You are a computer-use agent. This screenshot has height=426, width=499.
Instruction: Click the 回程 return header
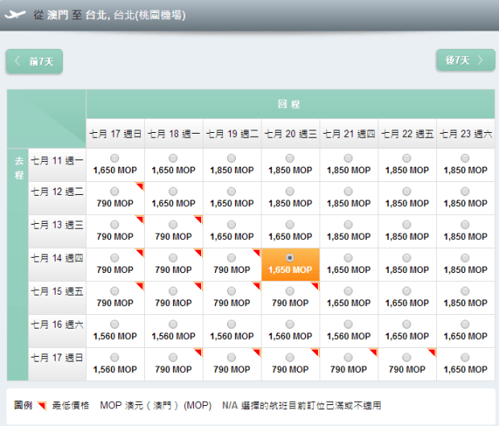click(x=289, y=104)
